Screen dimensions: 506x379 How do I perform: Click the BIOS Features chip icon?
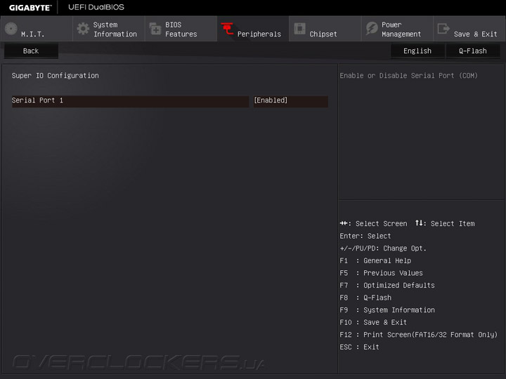(155, 29)
